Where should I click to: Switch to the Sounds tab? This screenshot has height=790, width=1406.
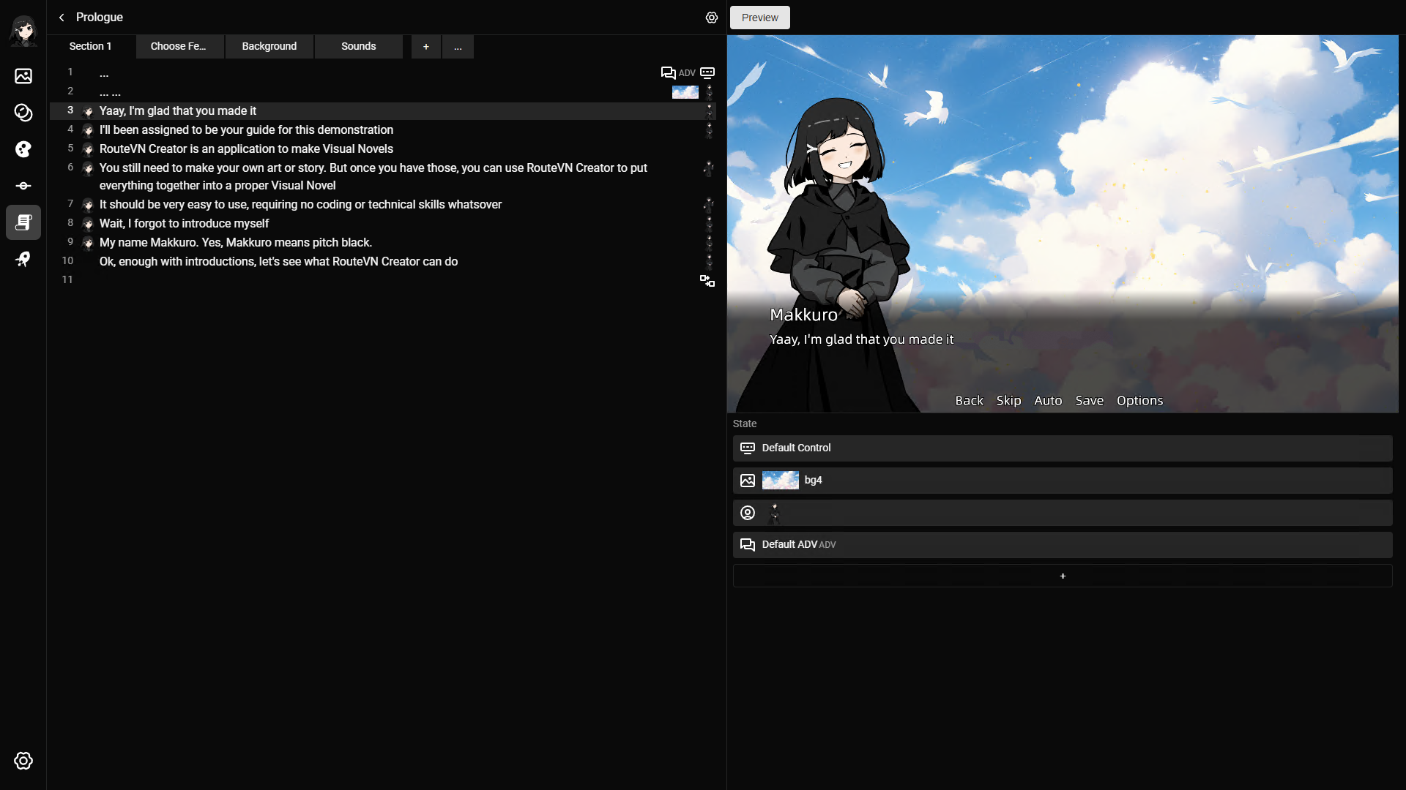pyautogui.click(x=358, y=46)
